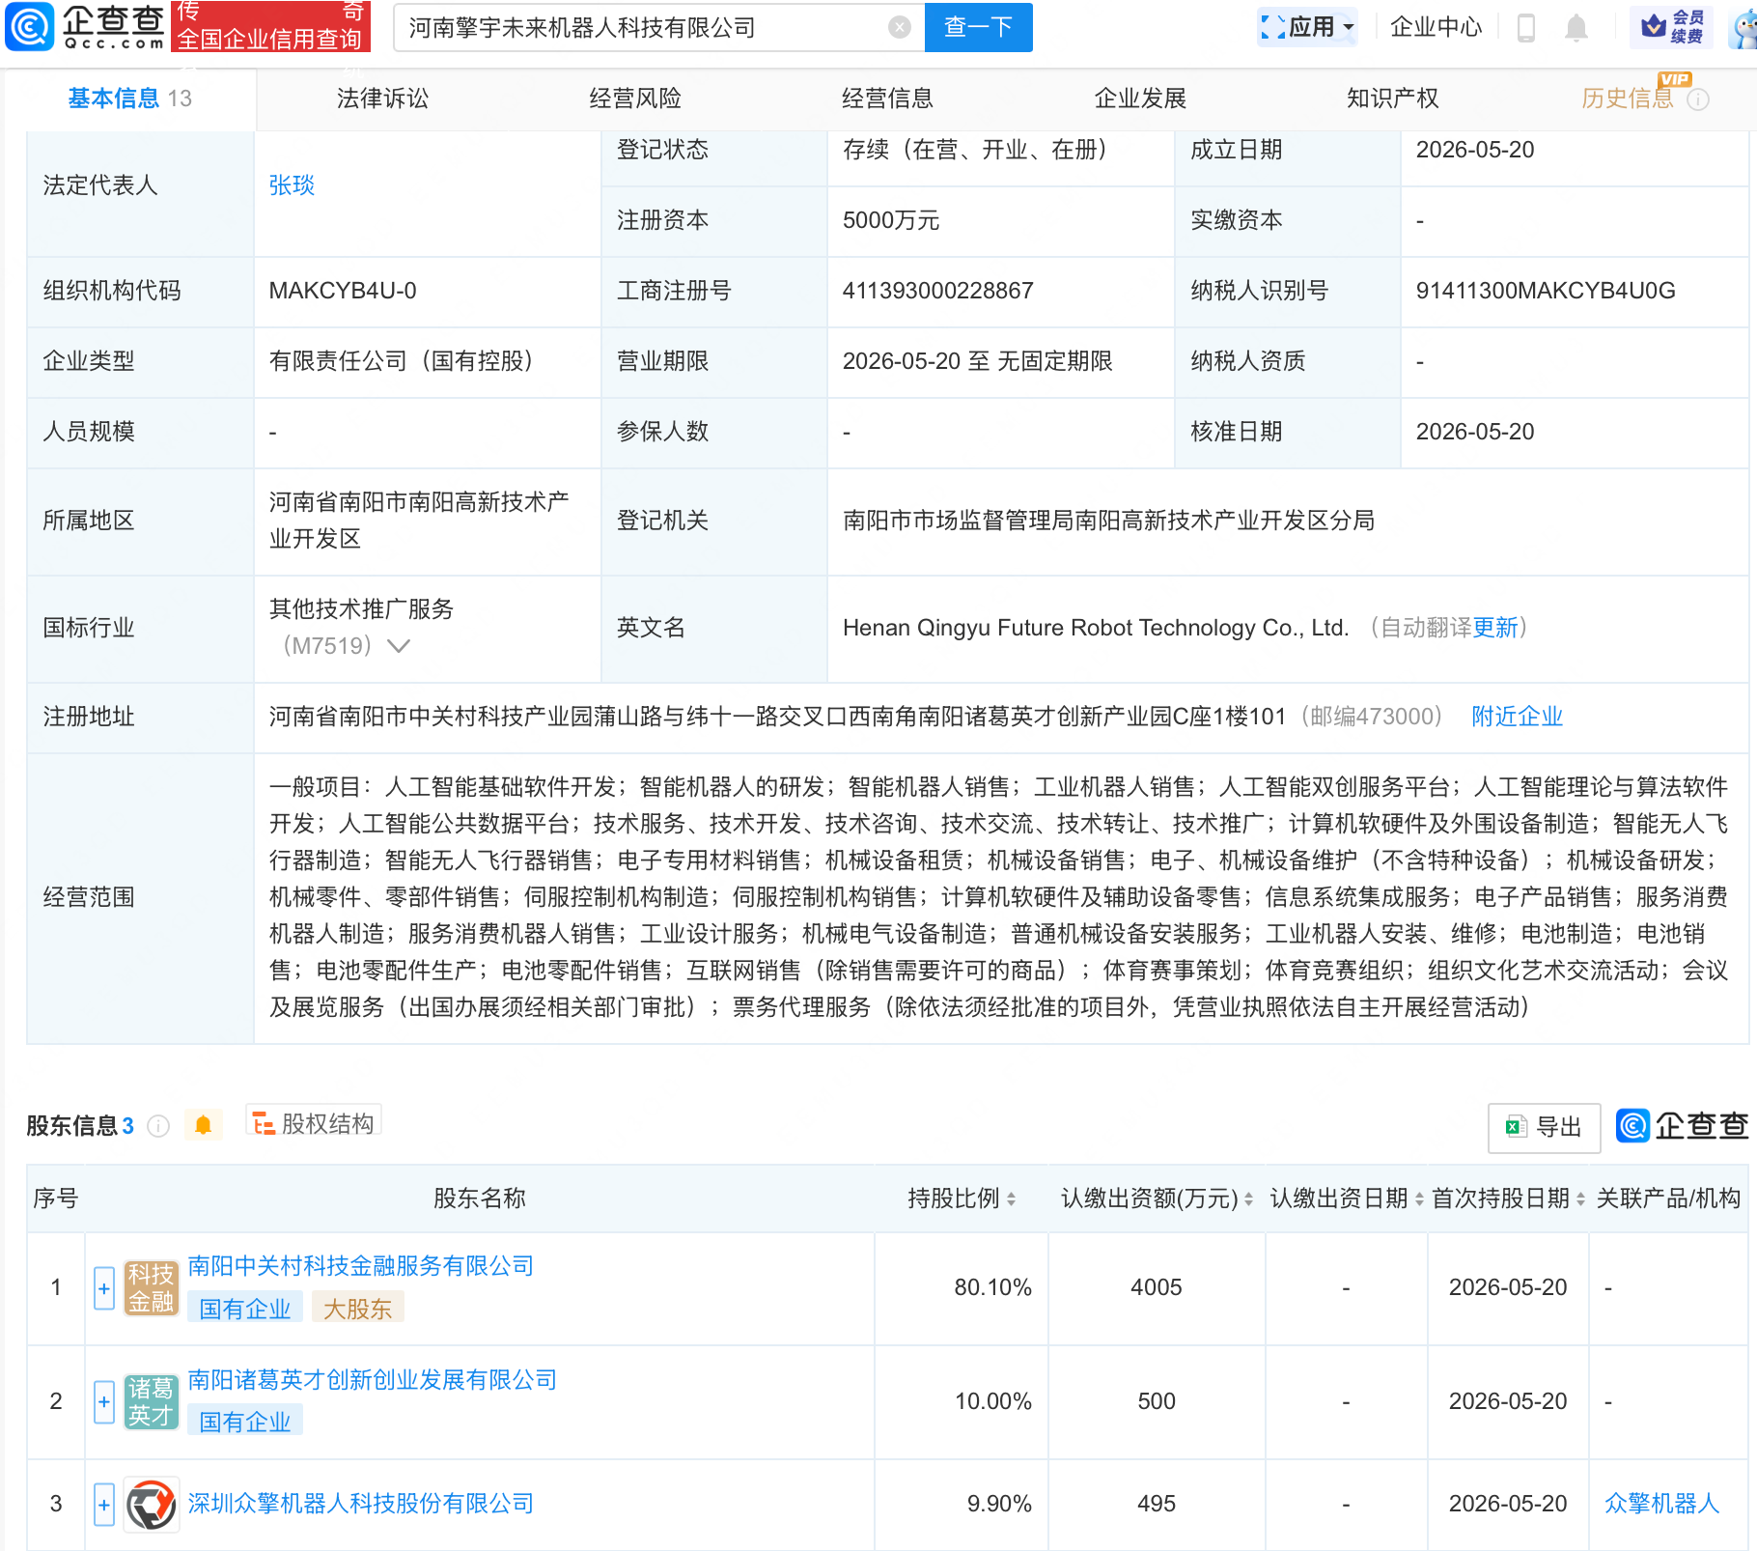This screenshot has height=1551, width=1757.
Task: Click 附近企业 link after address
Action: pyautogui.click(x=1517, y=717)
